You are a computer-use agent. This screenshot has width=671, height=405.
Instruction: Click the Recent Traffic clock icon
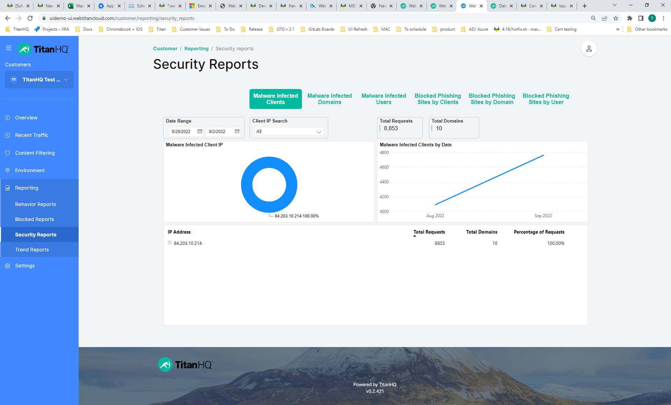point(8,135)
